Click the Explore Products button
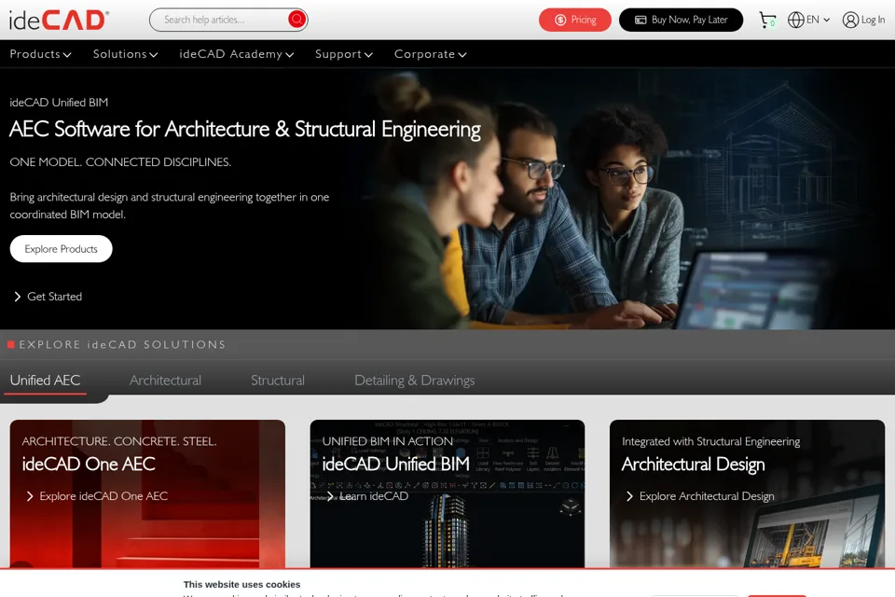Screen dimensions: 895x597 click(62, 249)
